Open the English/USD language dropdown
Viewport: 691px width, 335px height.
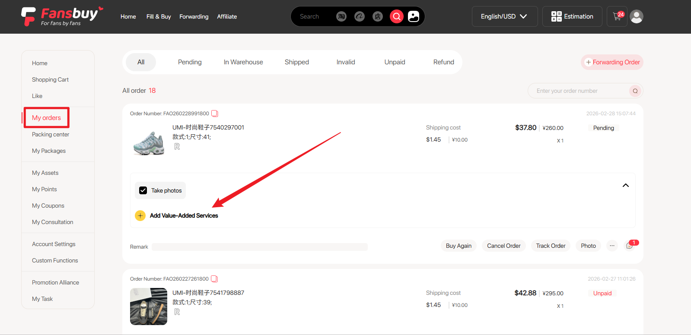pyautogui.click(x=505, y=16)
